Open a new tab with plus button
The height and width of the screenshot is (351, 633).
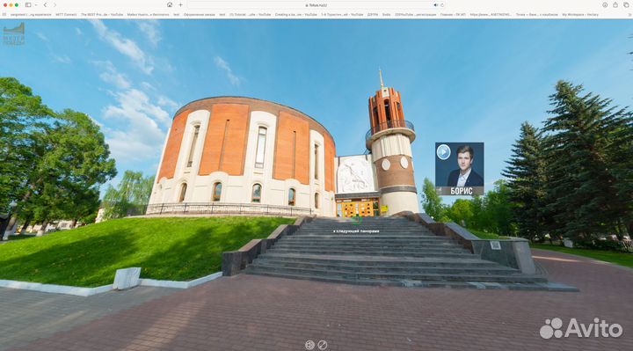coord(180,5)
